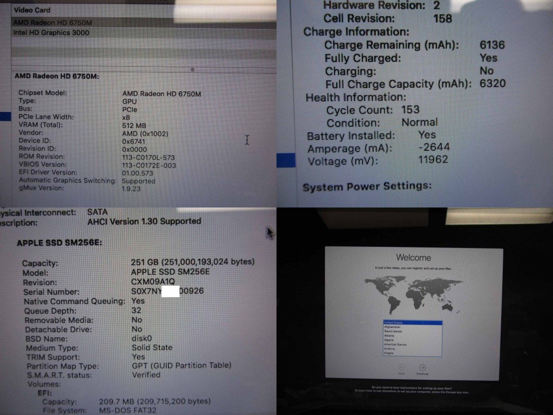Image resolution: width=553 pixels, height=415 pixels.
Task: Click the ROM Revision value 113-C0170L-573
Action: [149, 157]
